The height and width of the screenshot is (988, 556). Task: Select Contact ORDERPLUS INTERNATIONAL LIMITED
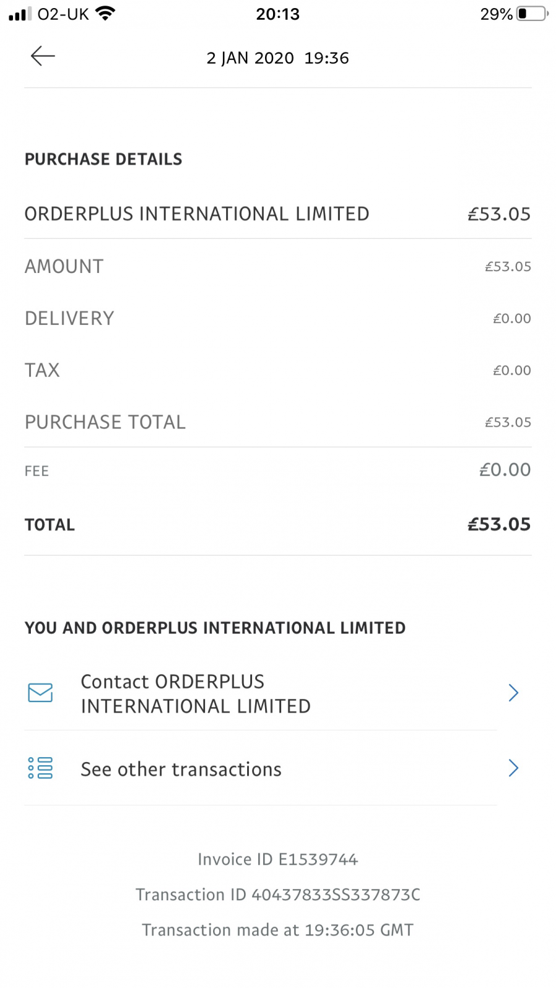(260, 693)
